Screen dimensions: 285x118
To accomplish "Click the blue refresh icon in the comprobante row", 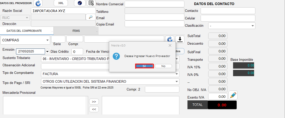I will (x=170, y=39).
